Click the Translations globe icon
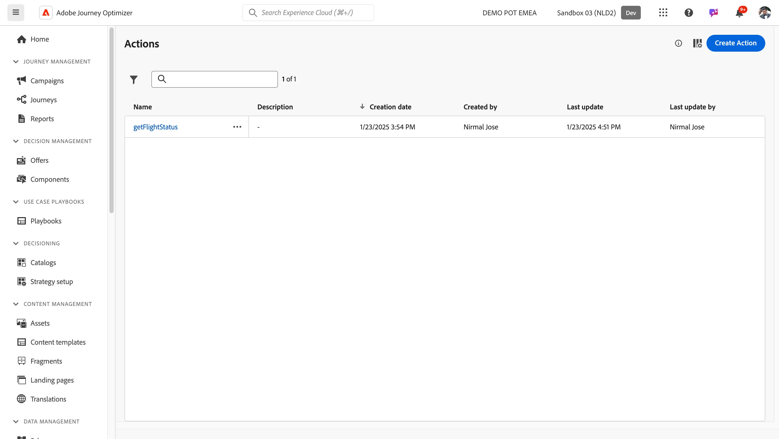Viewport: 779px width, 439px height. (x=21, y=399)
